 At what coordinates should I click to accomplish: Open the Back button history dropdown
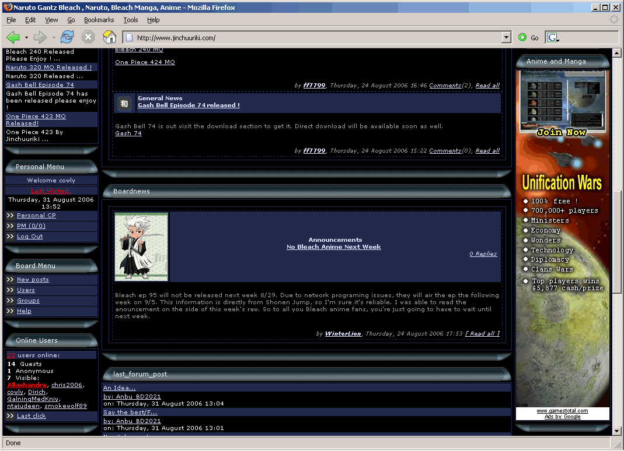[26, 38]
